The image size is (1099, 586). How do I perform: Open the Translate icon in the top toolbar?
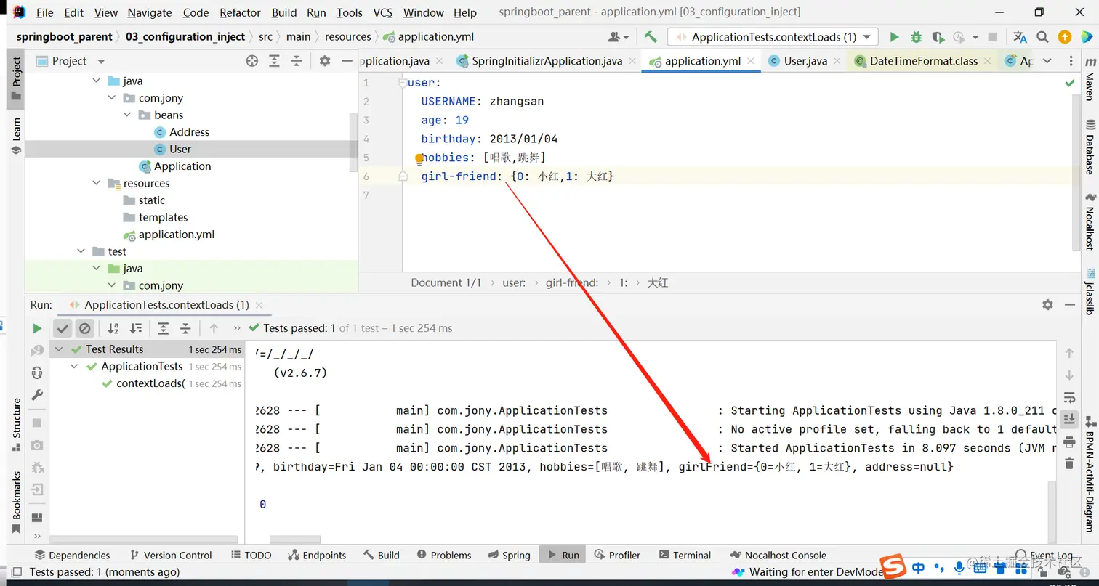tap(1020, 37)
